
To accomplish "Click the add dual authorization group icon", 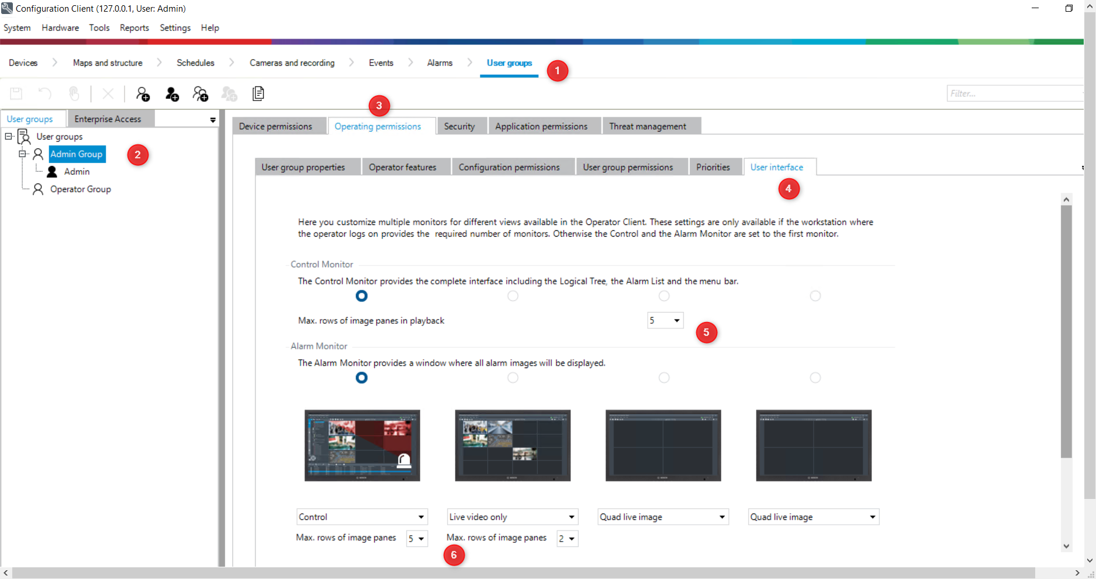I will [x=200, y=94].
